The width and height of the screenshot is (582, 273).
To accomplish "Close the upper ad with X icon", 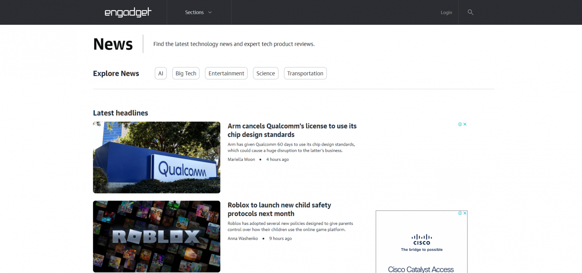I will tap(465, 124).
